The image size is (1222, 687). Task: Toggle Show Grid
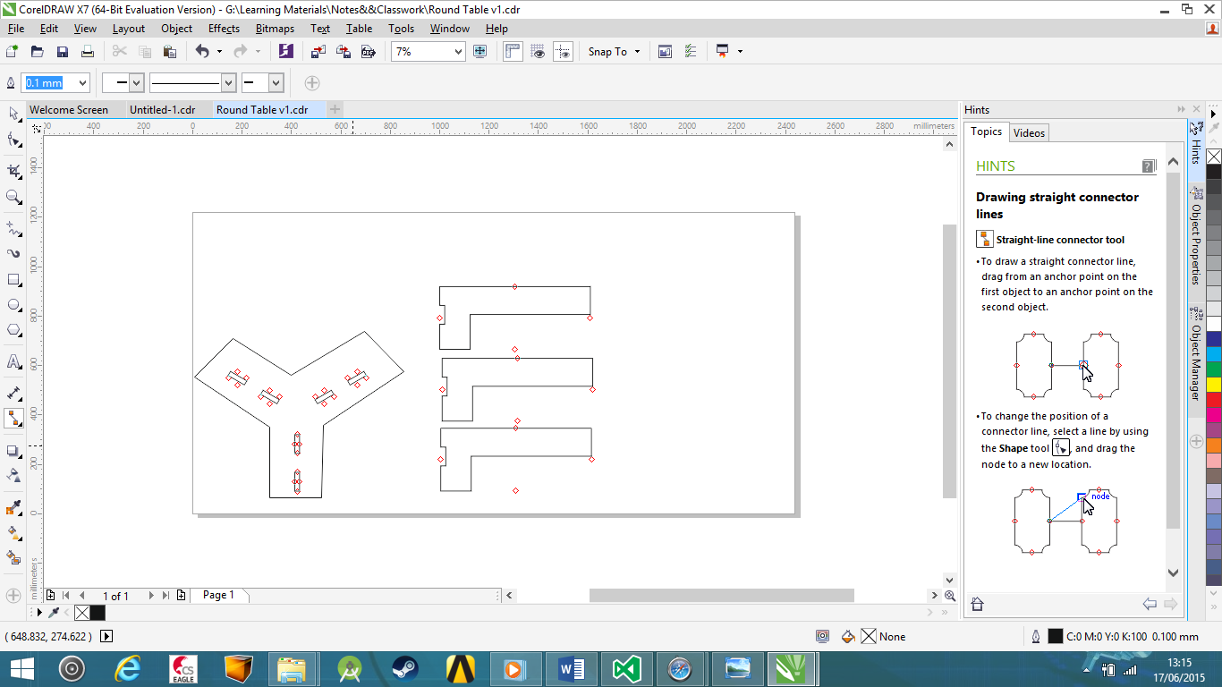538,52
